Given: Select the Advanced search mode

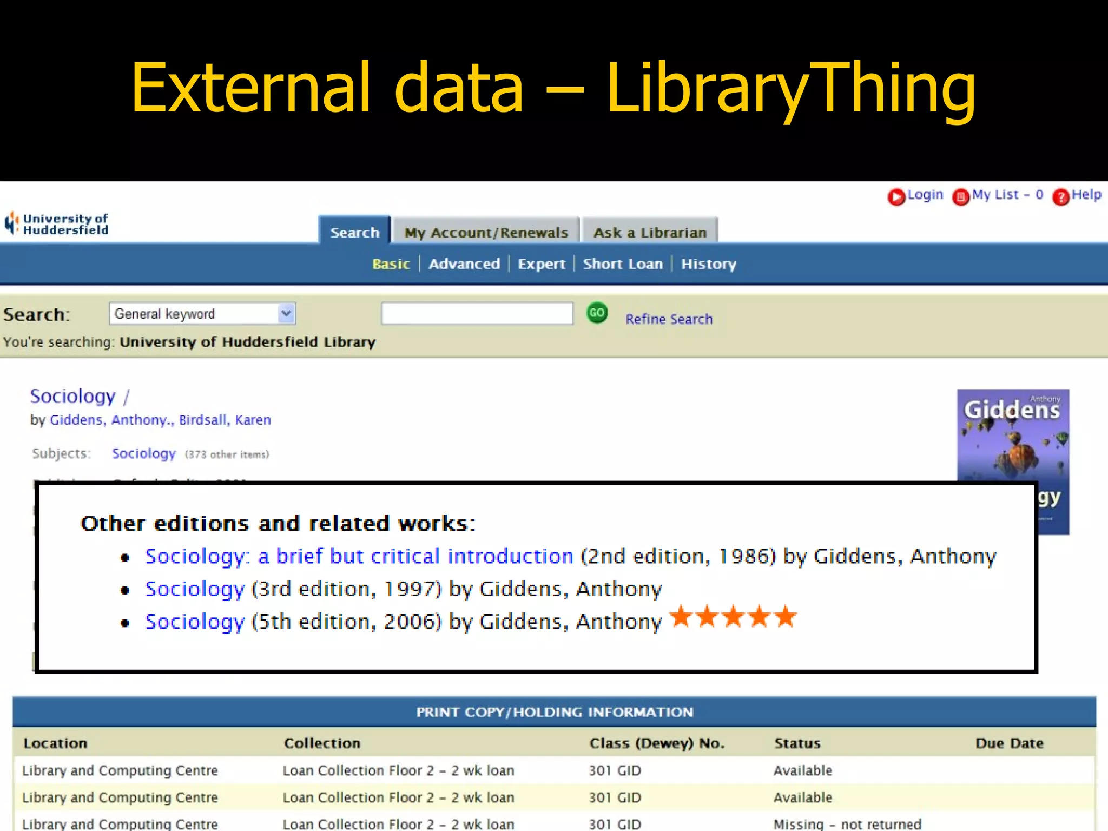Looking at the screenshot, I should pos(464,264).
